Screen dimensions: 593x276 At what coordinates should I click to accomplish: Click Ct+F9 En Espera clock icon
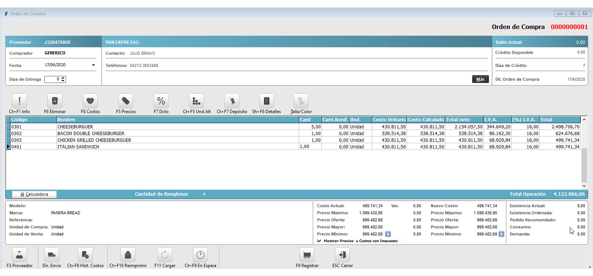pyautogui.click(x=200, y=255)
